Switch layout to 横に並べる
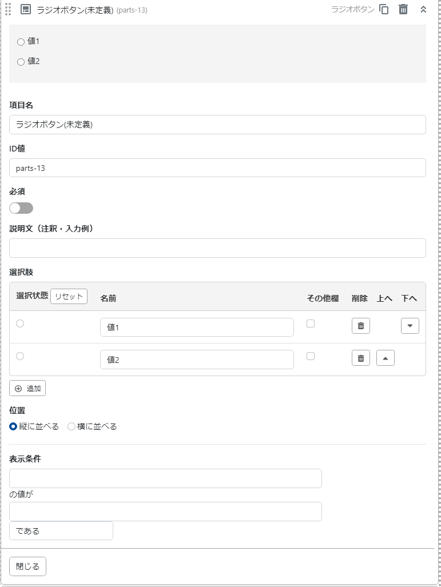Screen dimensions: 441x587 tap(71, 426)
